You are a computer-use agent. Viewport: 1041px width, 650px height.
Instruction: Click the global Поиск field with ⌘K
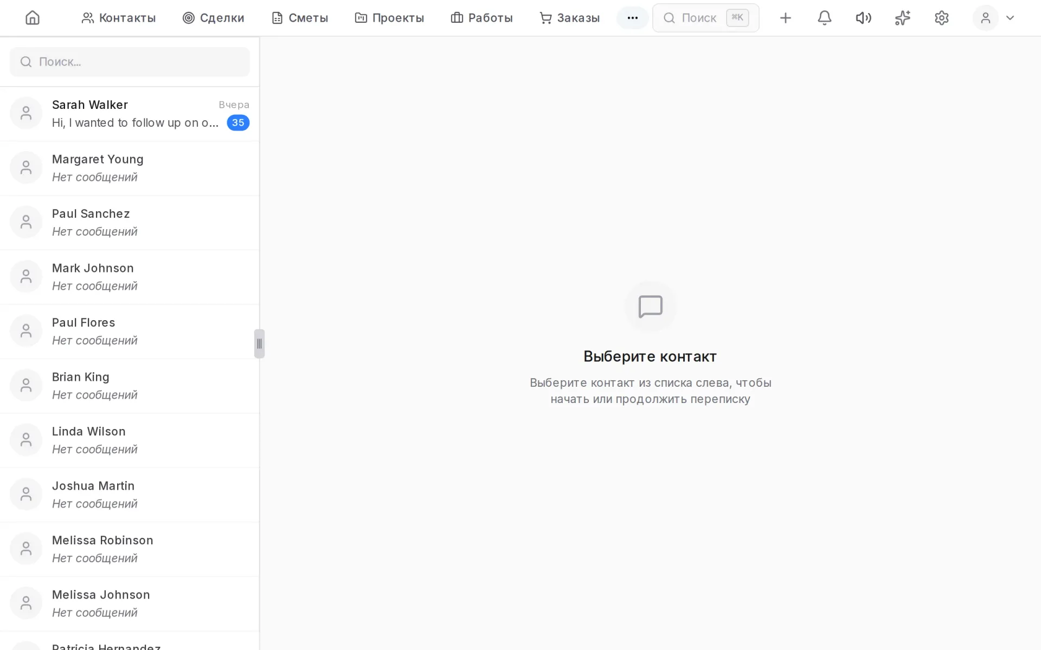705,18
